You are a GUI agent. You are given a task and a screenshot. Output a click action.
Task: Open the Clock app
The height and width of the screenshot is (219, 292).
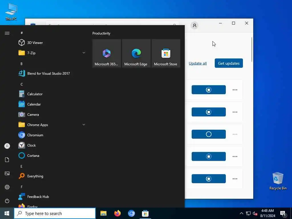[52, 145]
